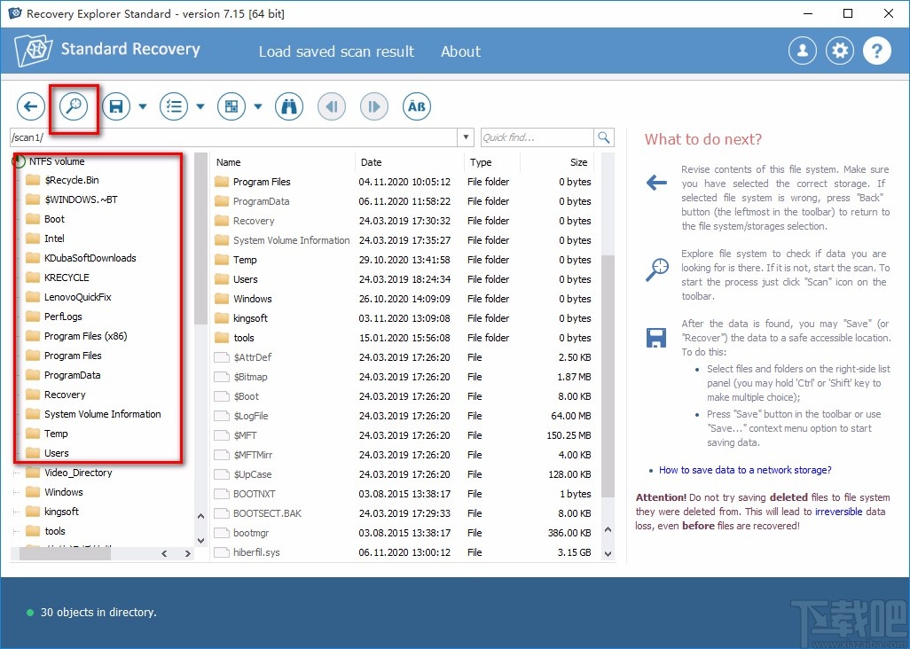Select BOOTSECT.BAK file icon in list

click(x=221, y=513)
